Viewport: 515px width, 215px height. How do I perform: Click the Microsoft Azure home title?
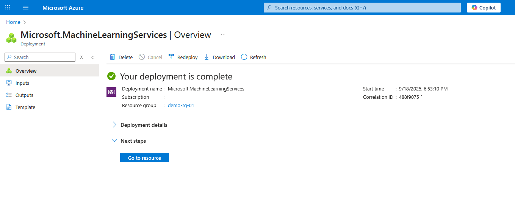(63, 8)
